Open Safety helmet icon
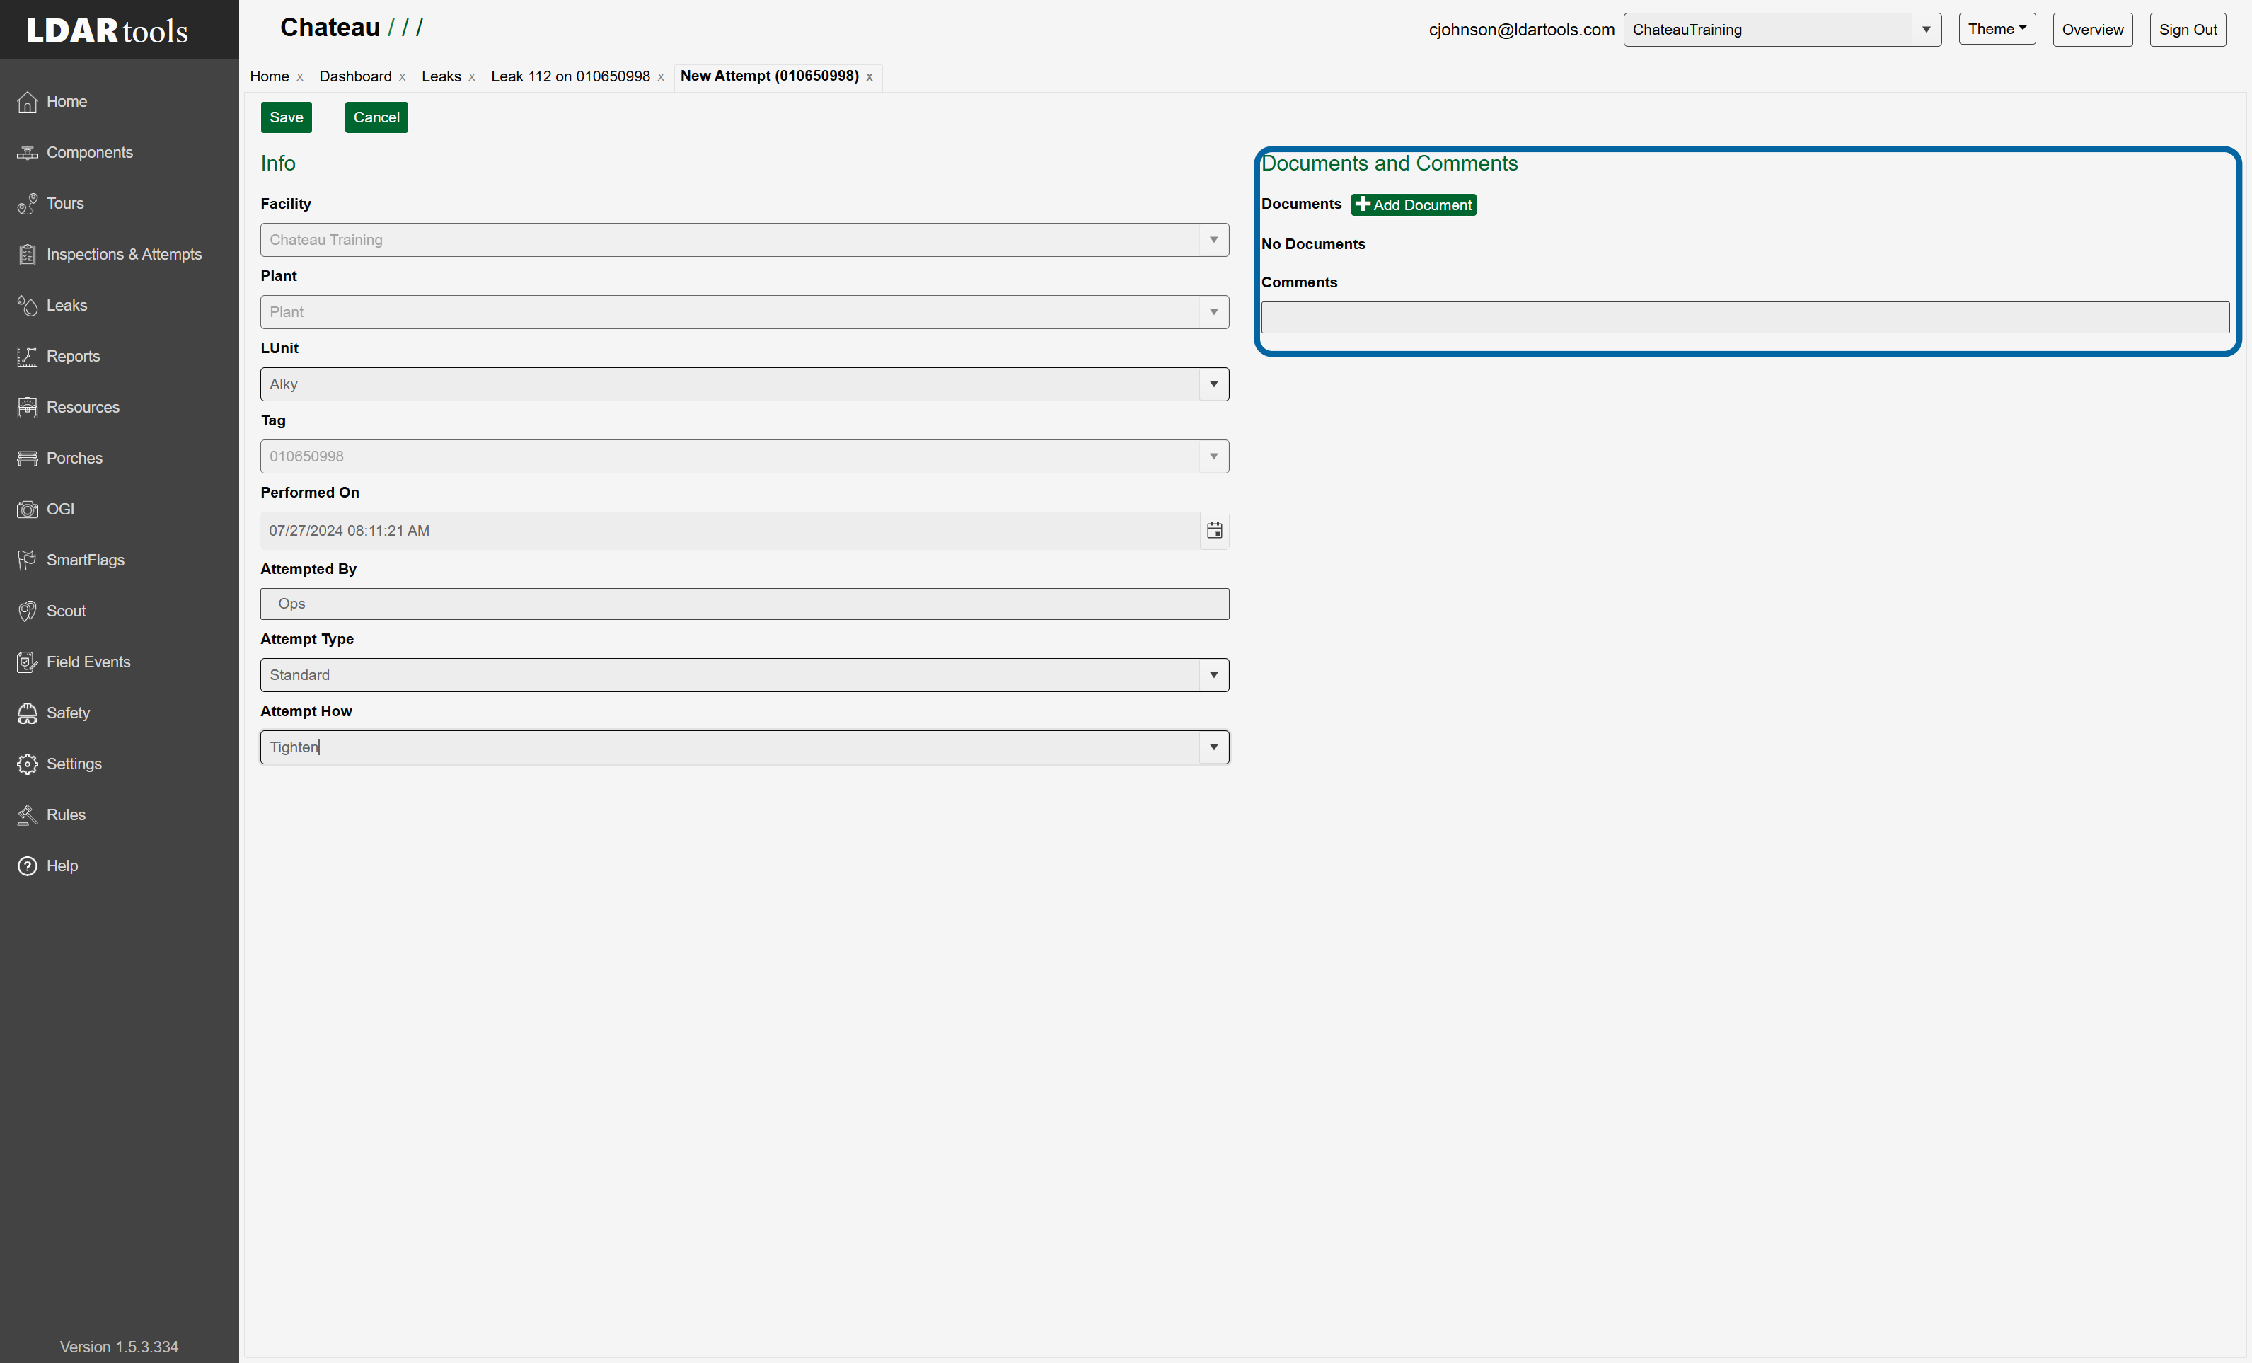This screenshot has height=1363, width=2252. click(x=28, y=713)
